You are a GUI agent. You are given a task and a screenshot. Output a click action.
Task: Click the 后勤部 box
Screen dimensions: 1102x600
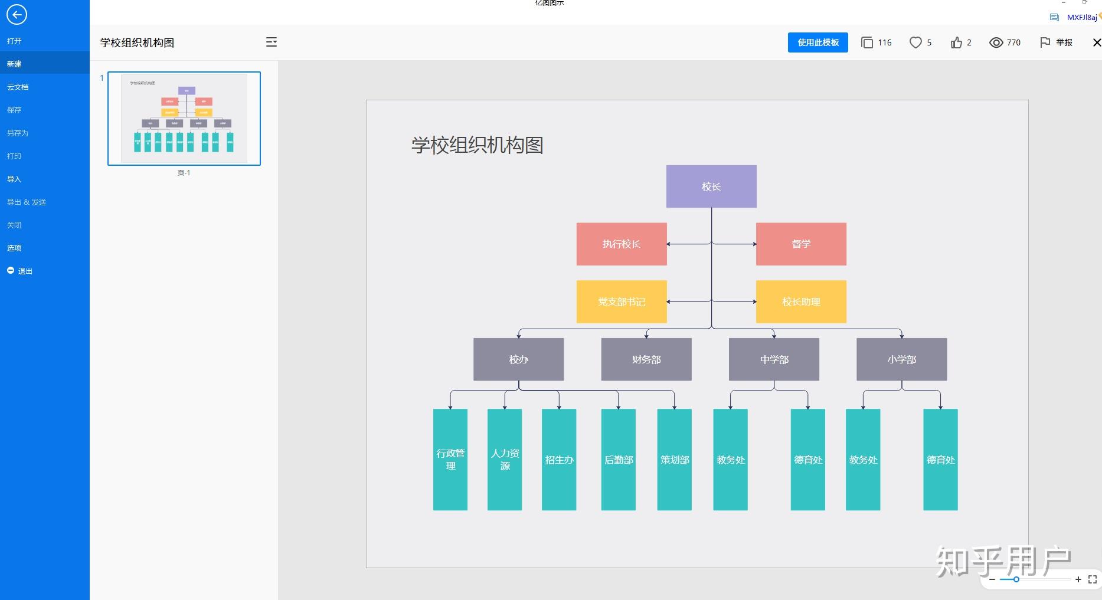point(619,460)
